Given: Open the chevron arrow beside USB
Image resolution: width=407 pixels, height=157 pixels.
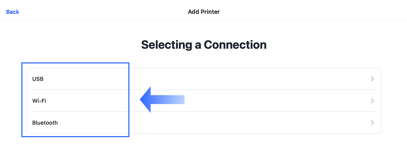Looking at the screenshot, I should pos(372,79).
